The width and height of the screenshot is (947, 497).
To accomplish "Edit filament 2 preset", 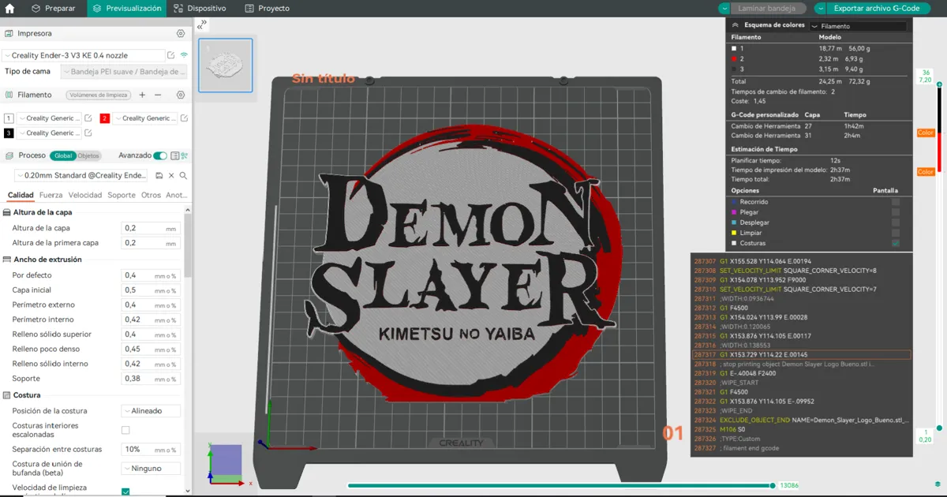I will [184, 118].
